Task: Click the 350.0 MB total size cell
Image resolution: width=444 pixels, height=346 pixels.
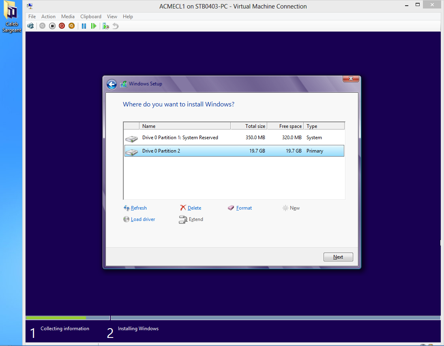Action: pyautogui.click(x=255, y=138)
